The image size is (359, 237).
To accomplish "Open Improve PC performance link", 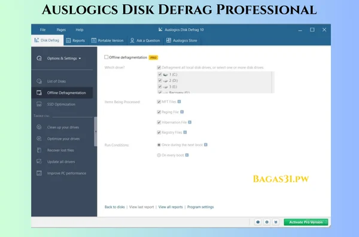I will (66, 173).
